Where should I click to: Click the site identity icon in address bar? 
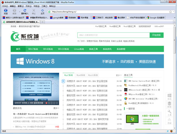pyautogui.click(x=50, y=12)
